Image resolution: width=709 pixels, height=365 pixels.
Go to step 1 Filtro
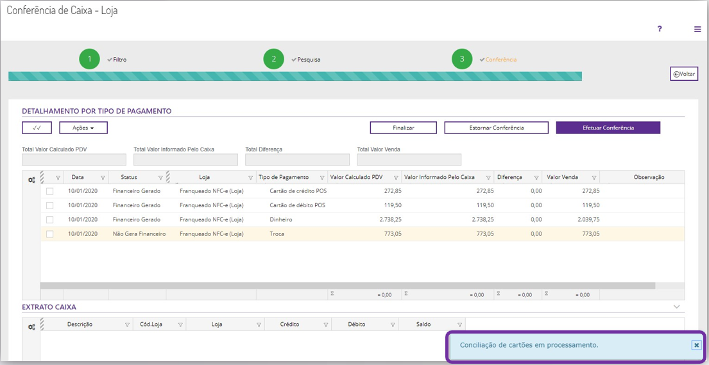pyautogui.click(x=90, y=59)
